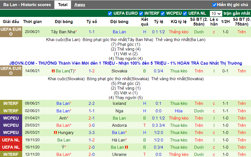Click the 0:1 1/2 odds on 20/06/21 row

158,32
